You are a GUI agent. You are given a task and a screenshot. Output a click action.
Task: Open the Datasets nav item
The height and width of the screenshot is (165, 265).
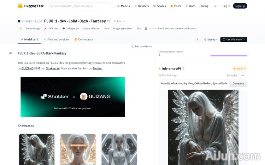point(142,6)
